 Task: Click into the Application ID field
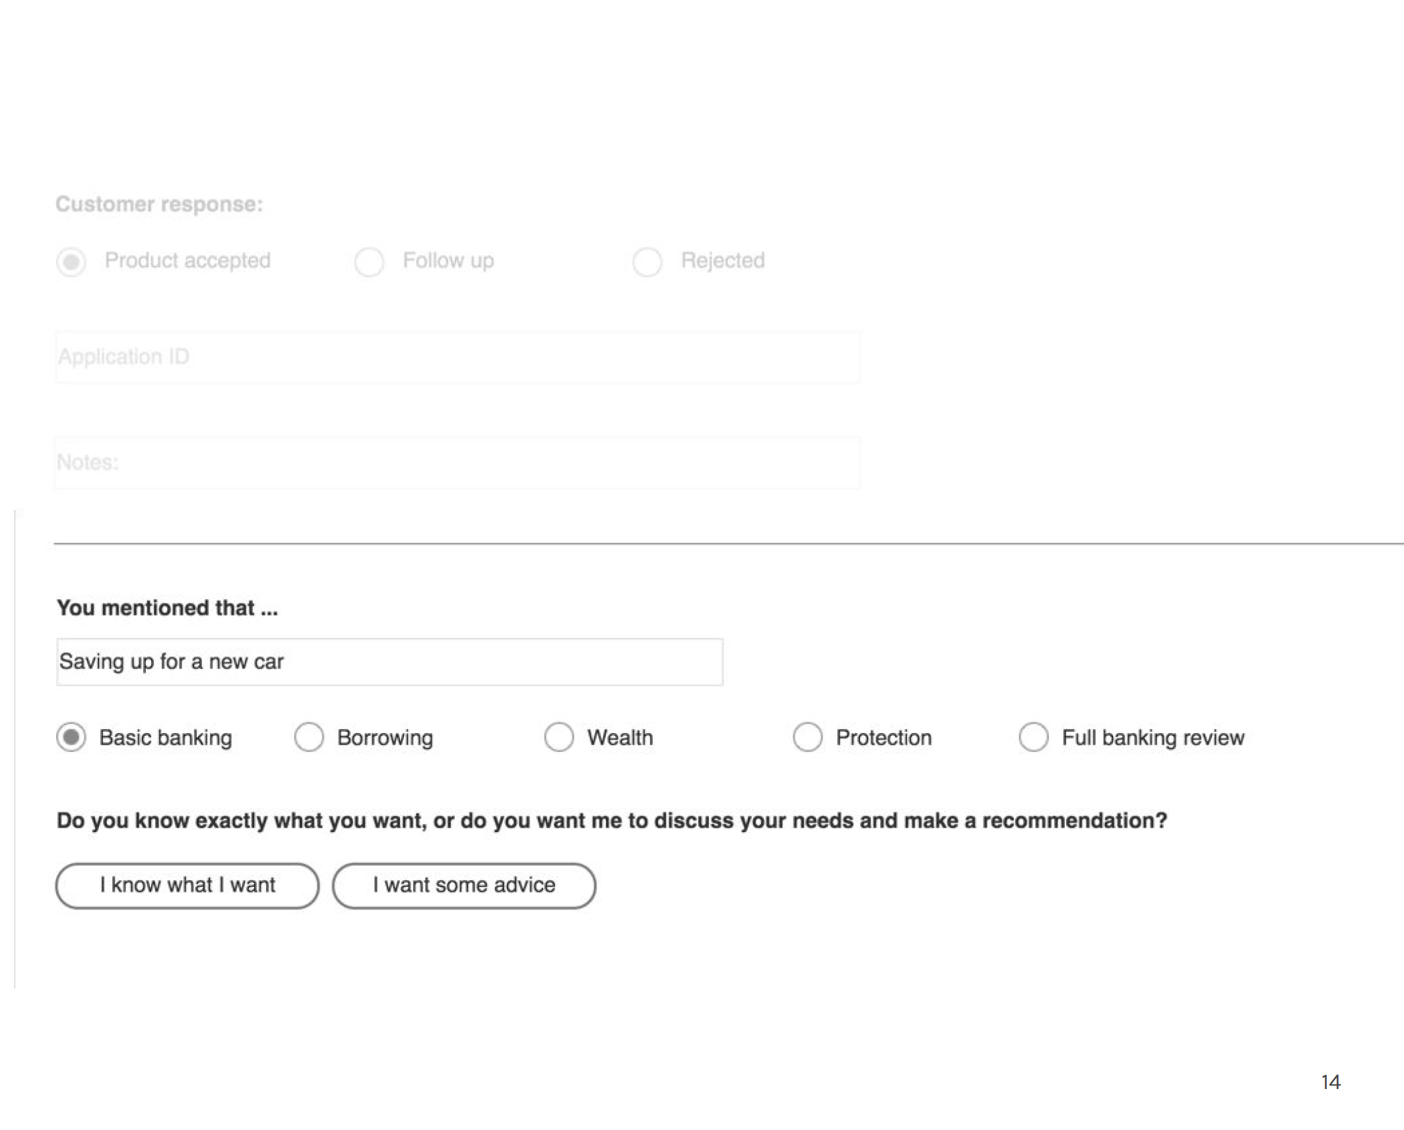(x=457, y=357)
